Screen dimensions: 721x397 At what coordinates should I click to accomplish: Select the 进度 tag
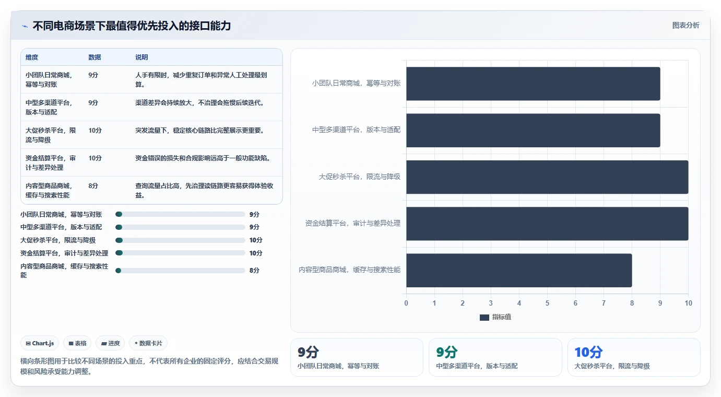(x=110, y=343)
